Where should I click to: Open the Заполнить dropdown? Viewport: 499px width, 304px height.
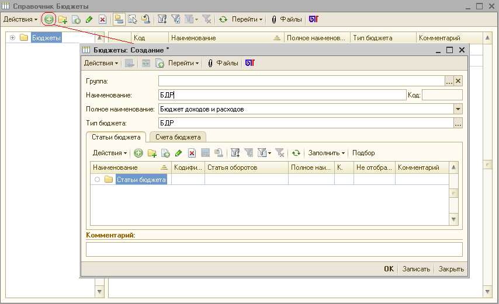coord(327,153)
